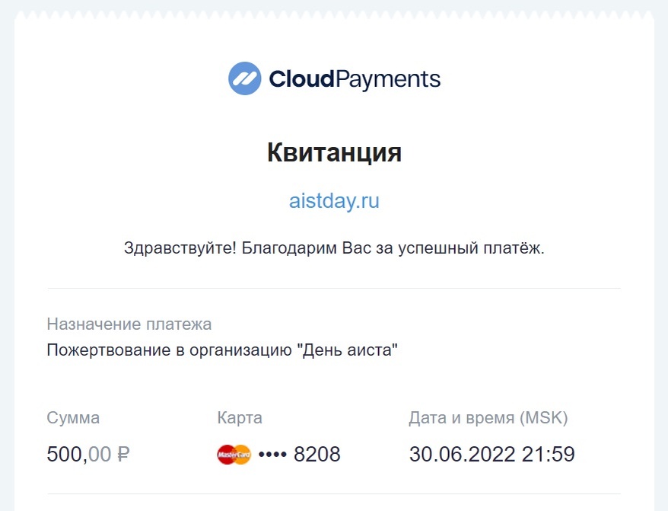The image size is (668, 511).
Task: Click the CloudPayments brand name text
Action: [355, 79]
